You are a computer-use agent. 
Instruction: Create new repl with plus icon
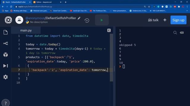165,20
